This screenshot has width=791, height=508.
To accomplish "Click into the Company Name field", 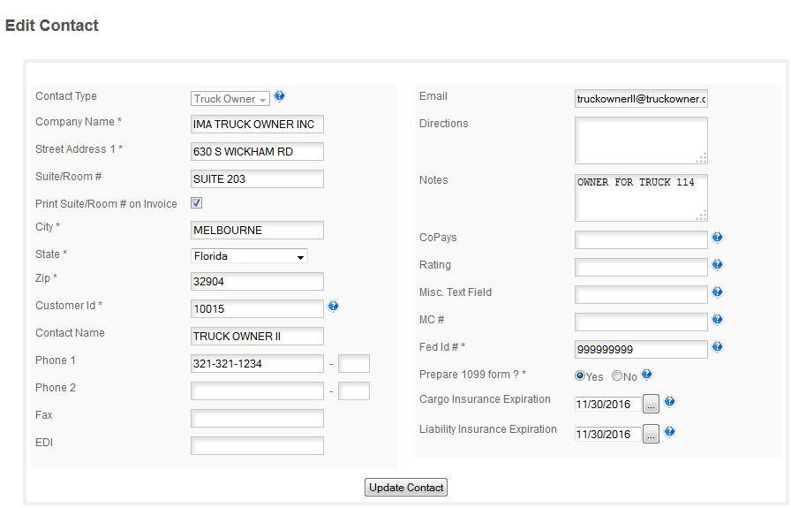I will [x=257, y=125].
